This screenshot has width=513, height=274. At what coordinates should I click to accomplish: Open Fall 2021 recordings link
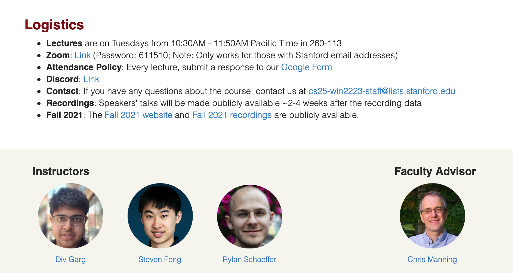pyautogui.click(x=232, y=115)
